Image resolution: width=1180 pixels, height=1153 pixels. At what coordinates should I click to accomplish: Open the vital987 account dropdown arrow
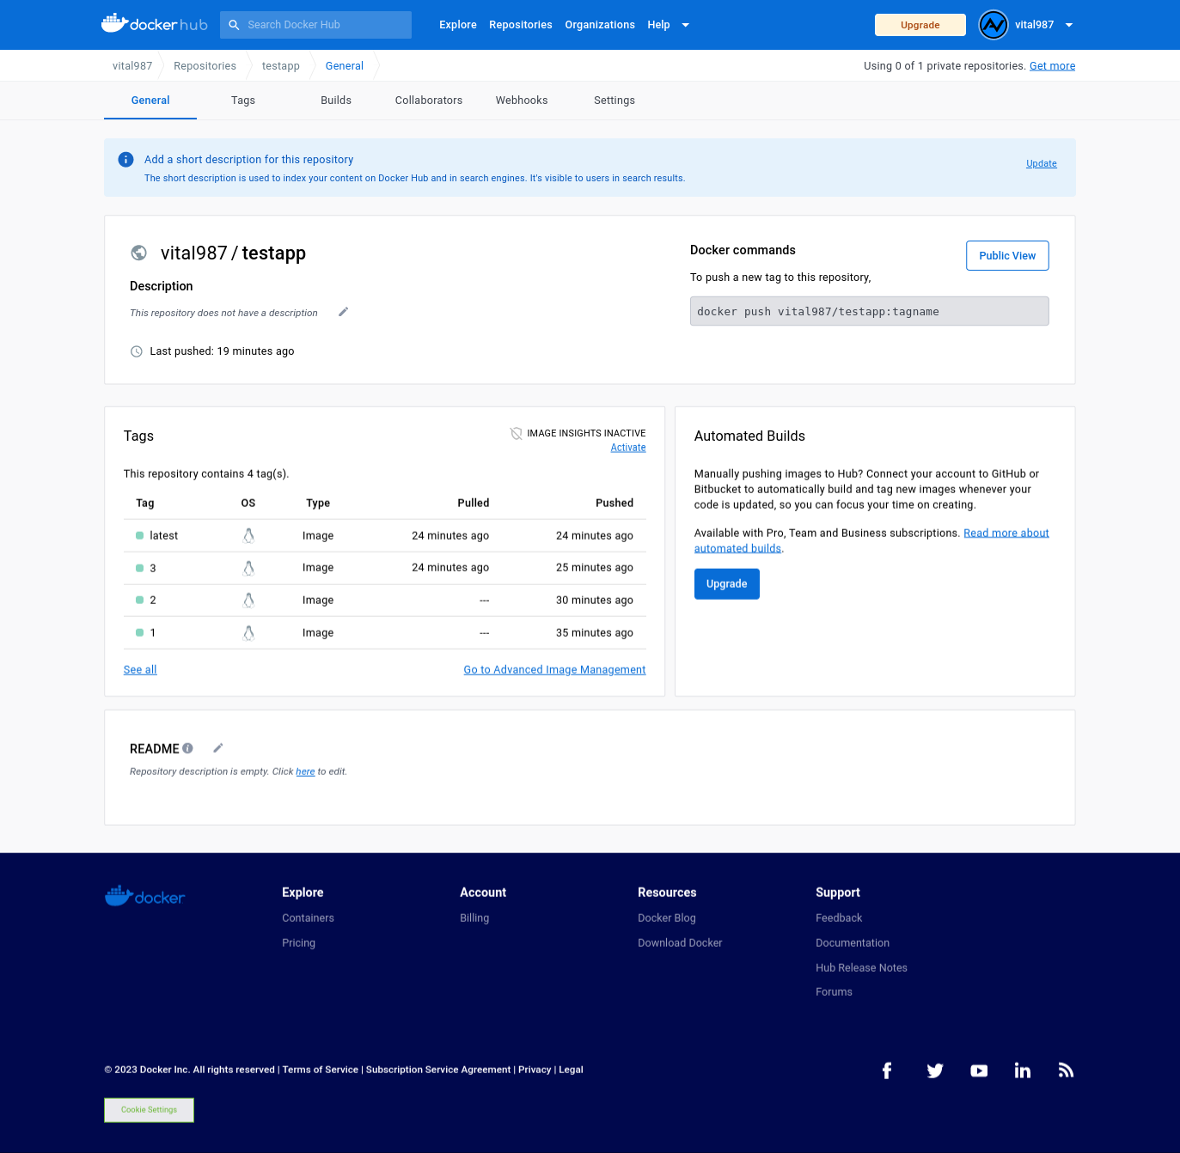[1069, 25]
